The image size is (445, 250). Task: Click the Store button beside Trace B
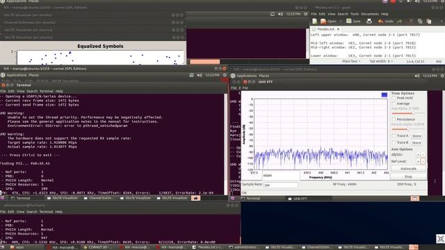(416, 143)
